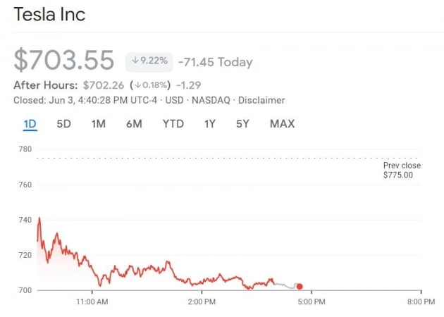Click the Prev close $775.00 label

tap(402, 170)
